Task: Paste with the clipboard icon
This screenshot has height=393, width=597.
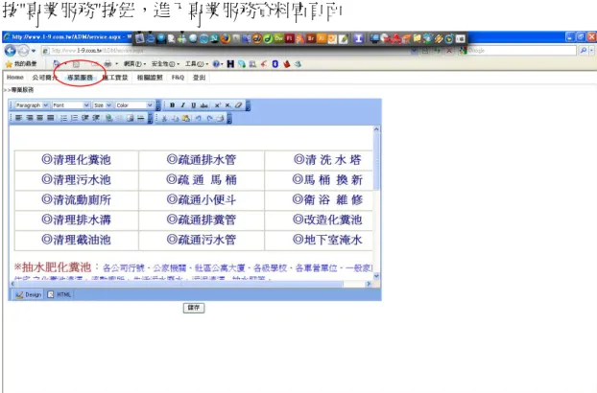Action: (186, 119)
